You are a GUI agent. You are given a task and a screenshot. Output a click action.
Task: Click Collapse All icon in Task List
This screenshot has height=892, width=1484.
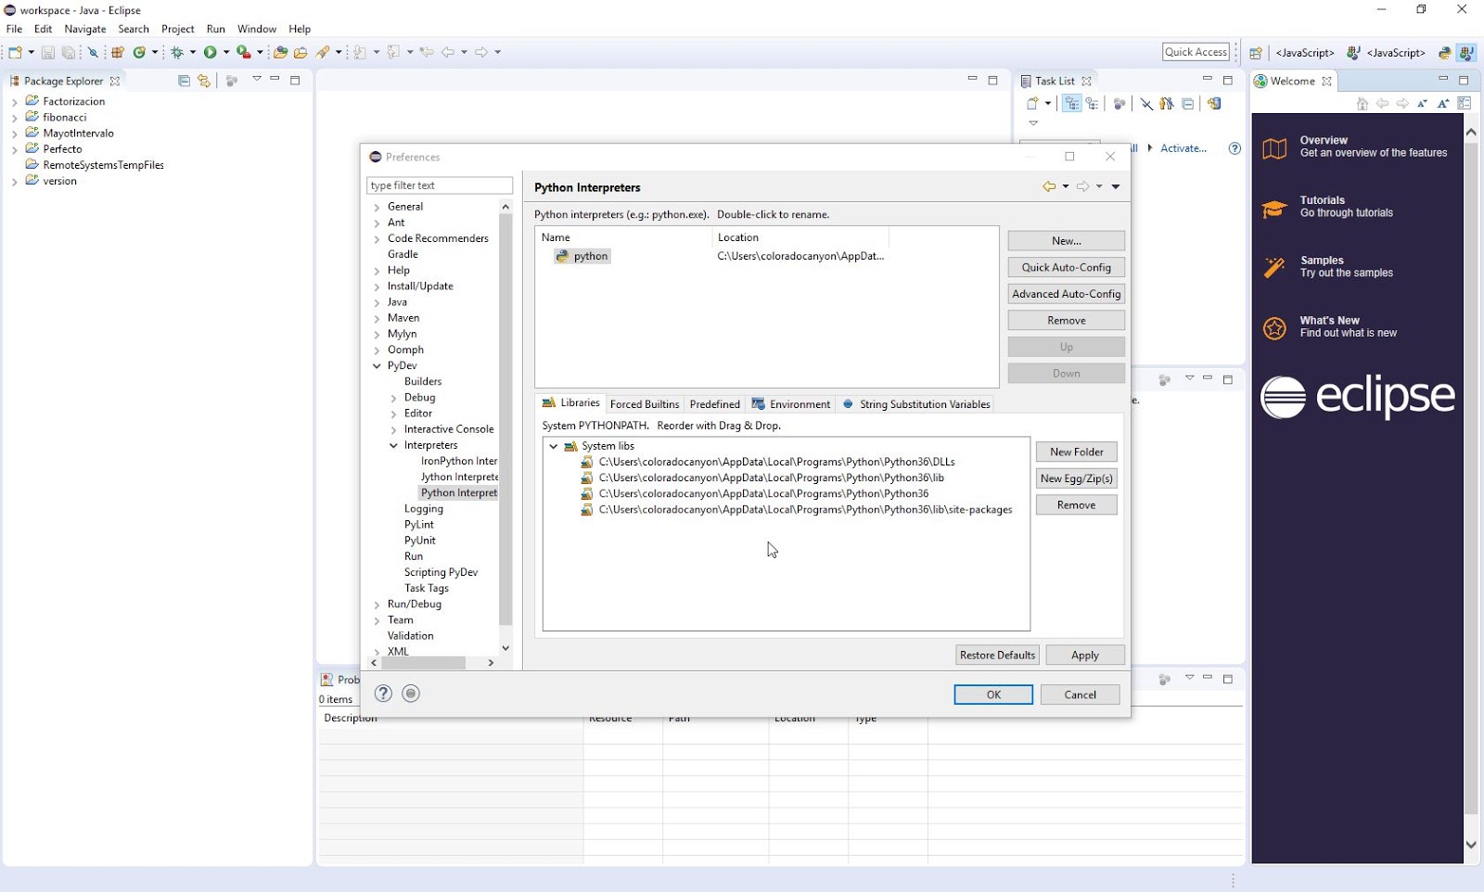click(1188, 104)
